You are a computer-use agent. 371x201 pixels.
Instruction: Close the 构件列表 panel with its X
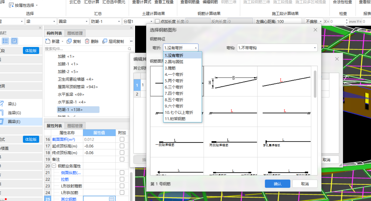131,28
